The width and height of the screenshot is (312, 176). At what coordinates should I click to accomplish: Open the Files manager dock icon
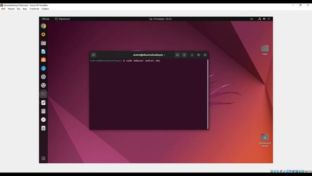(43, 43)
